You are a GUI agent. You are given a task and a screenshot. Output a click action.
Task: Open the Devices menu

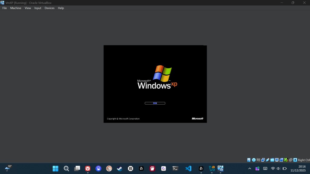[49, 8]
